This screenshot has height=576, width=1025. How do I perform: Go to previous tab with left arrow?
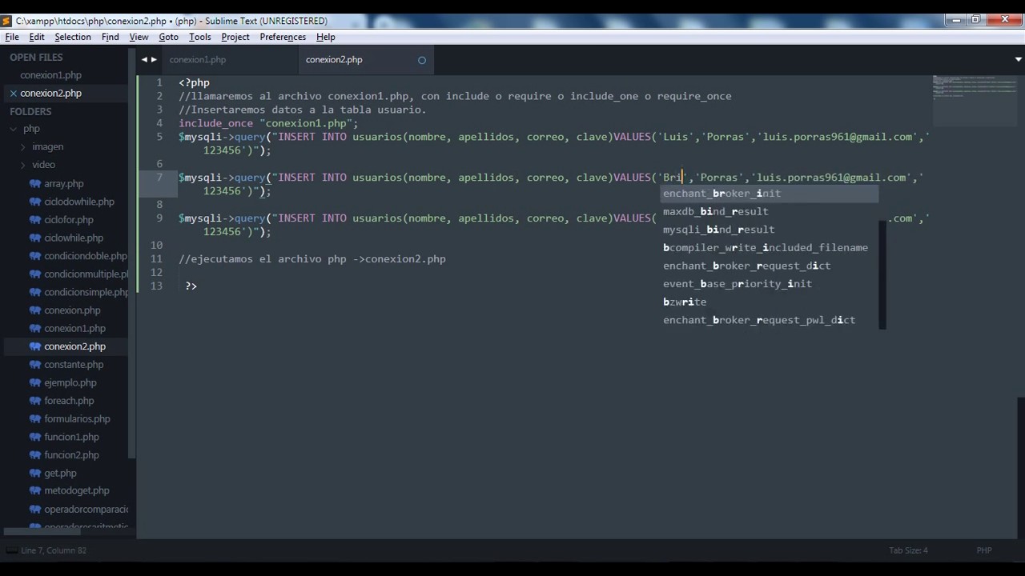(145, 59)
